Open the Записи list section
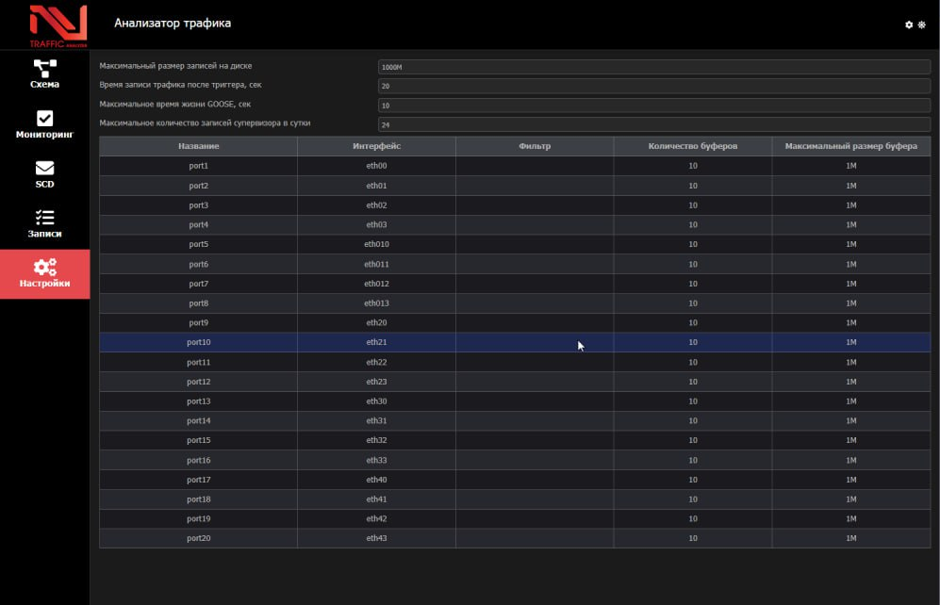This screenshot has width=940, height=605. (x=44, y=224)
